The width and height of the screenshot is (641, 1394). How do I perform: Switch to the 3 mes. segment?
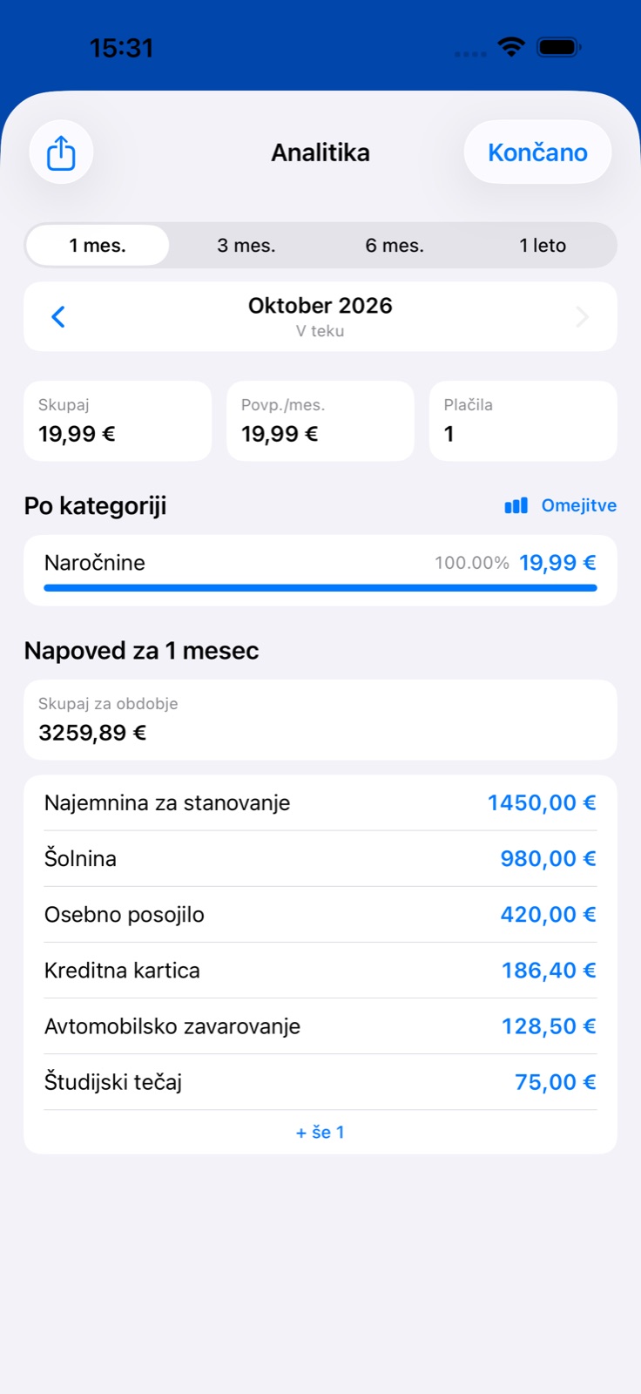246,246
